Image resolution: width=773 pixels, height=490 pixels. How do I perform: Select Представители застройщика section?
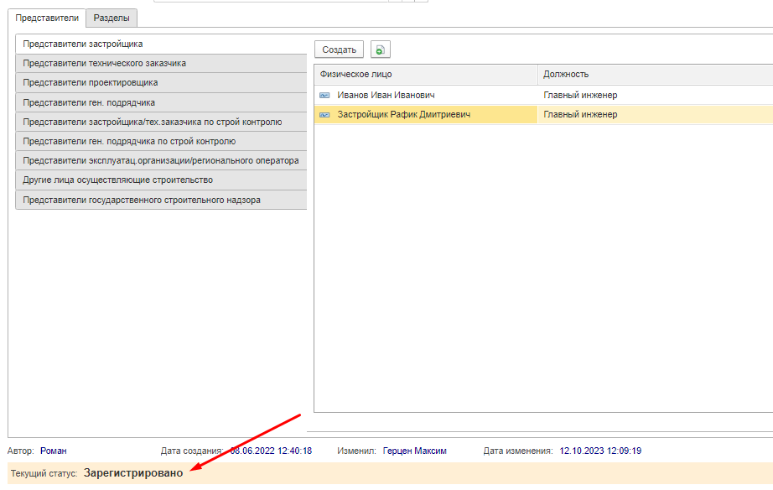pos(161,44)
